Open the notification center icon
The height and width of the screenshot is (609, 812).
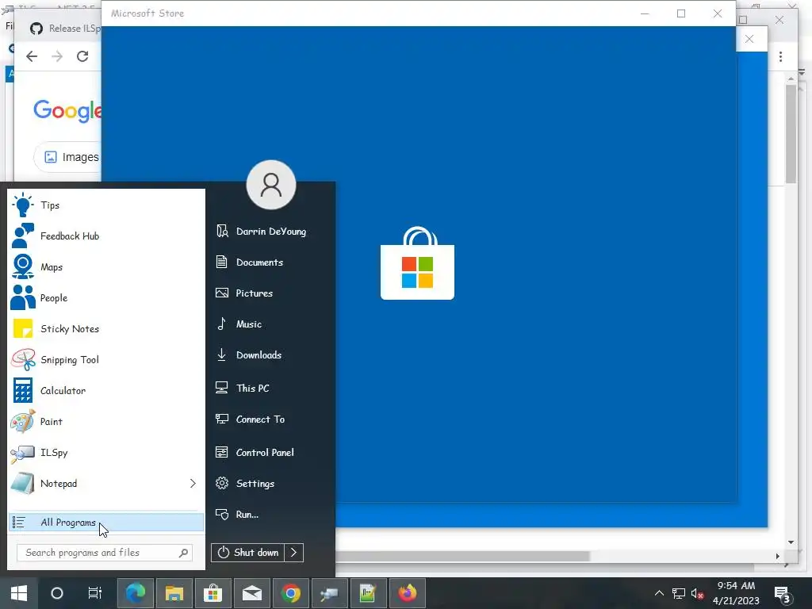(782, 595)
